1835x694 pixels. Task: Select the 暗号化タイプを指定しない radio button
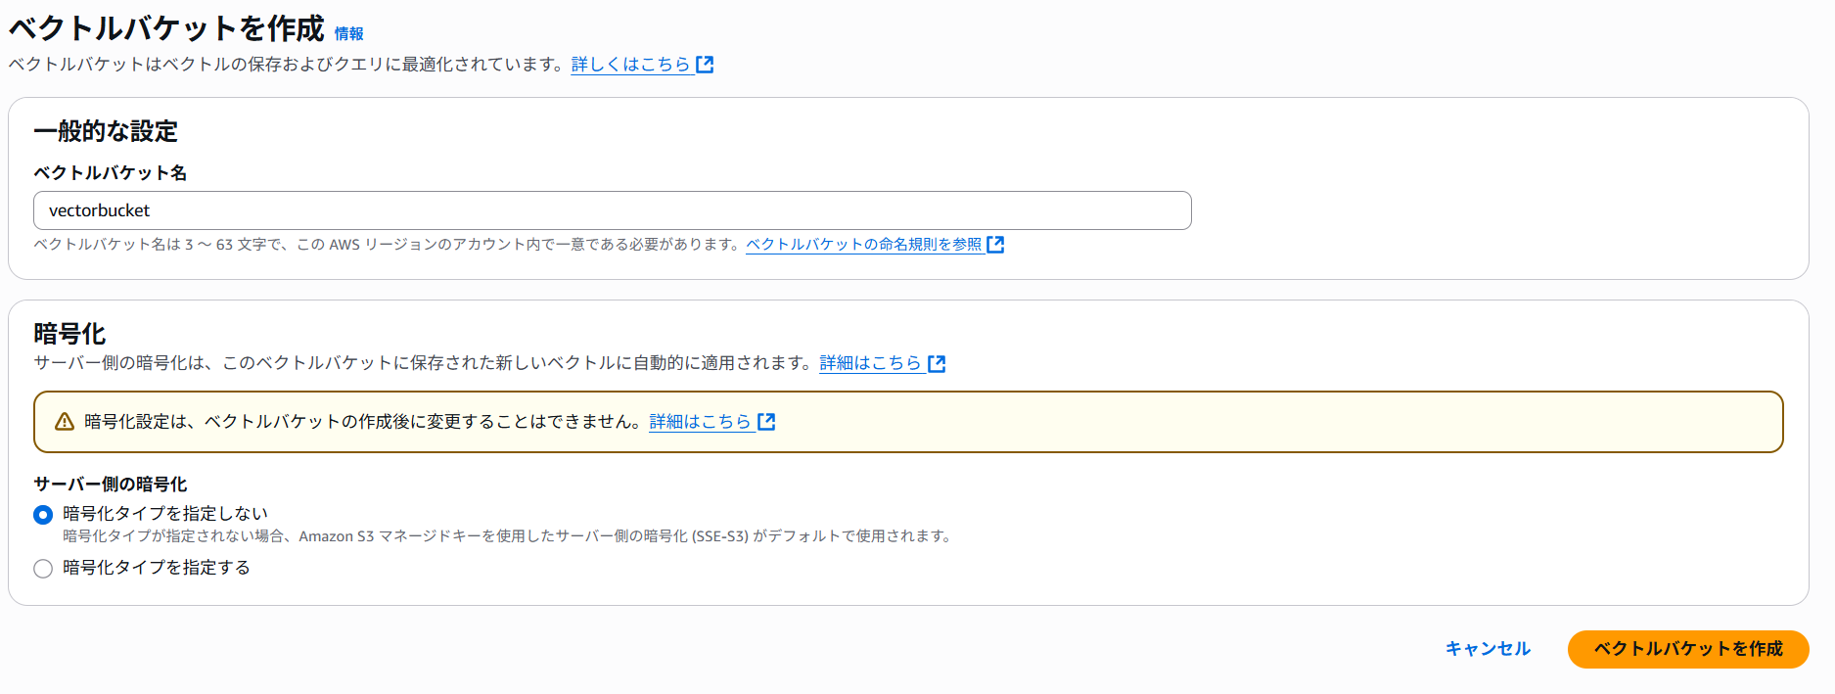point(43,515)
